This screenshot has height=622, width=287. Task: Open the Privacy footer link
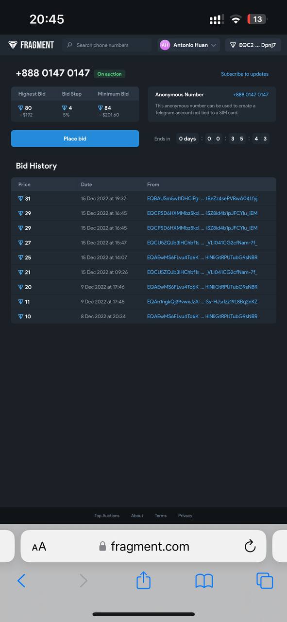point(185,516)
